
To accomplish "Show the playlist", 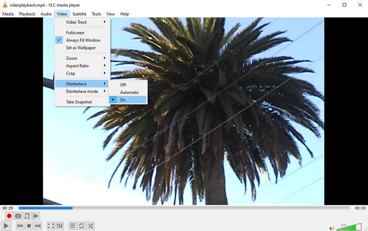I will pos(73,226).
